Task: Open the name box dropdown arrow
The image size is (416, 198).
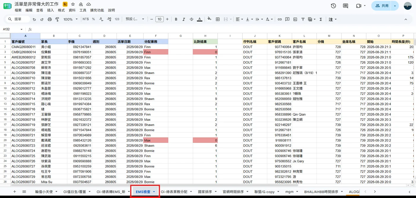Action: [21, 29]
